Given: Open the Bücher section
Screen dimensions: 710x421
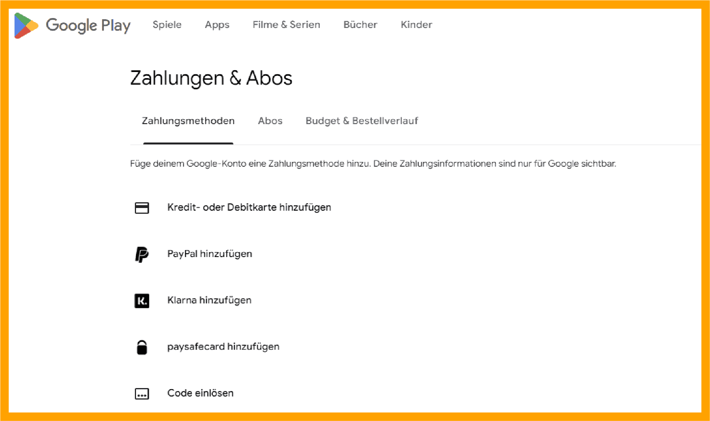Looking at the screenshot, I should (x=360, y=25).
